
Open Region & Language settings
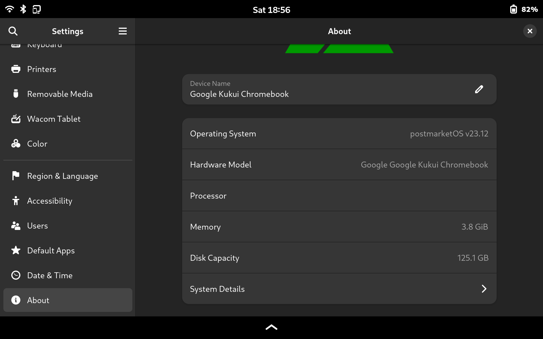coord(63,176)
